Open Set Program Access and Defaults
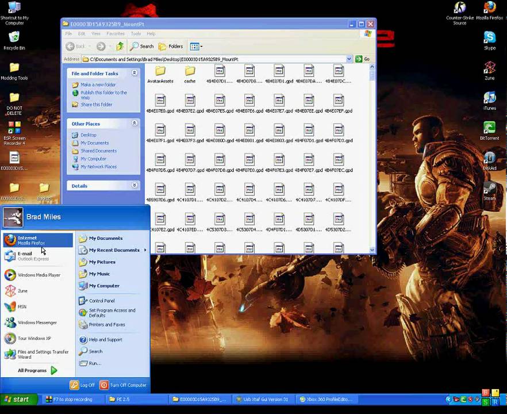The height and width of the screenshot is (414, 507). [112, 313]
